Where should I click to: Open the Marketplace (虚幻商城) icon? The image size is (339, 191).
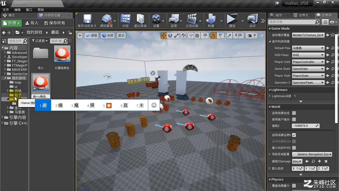140,21
